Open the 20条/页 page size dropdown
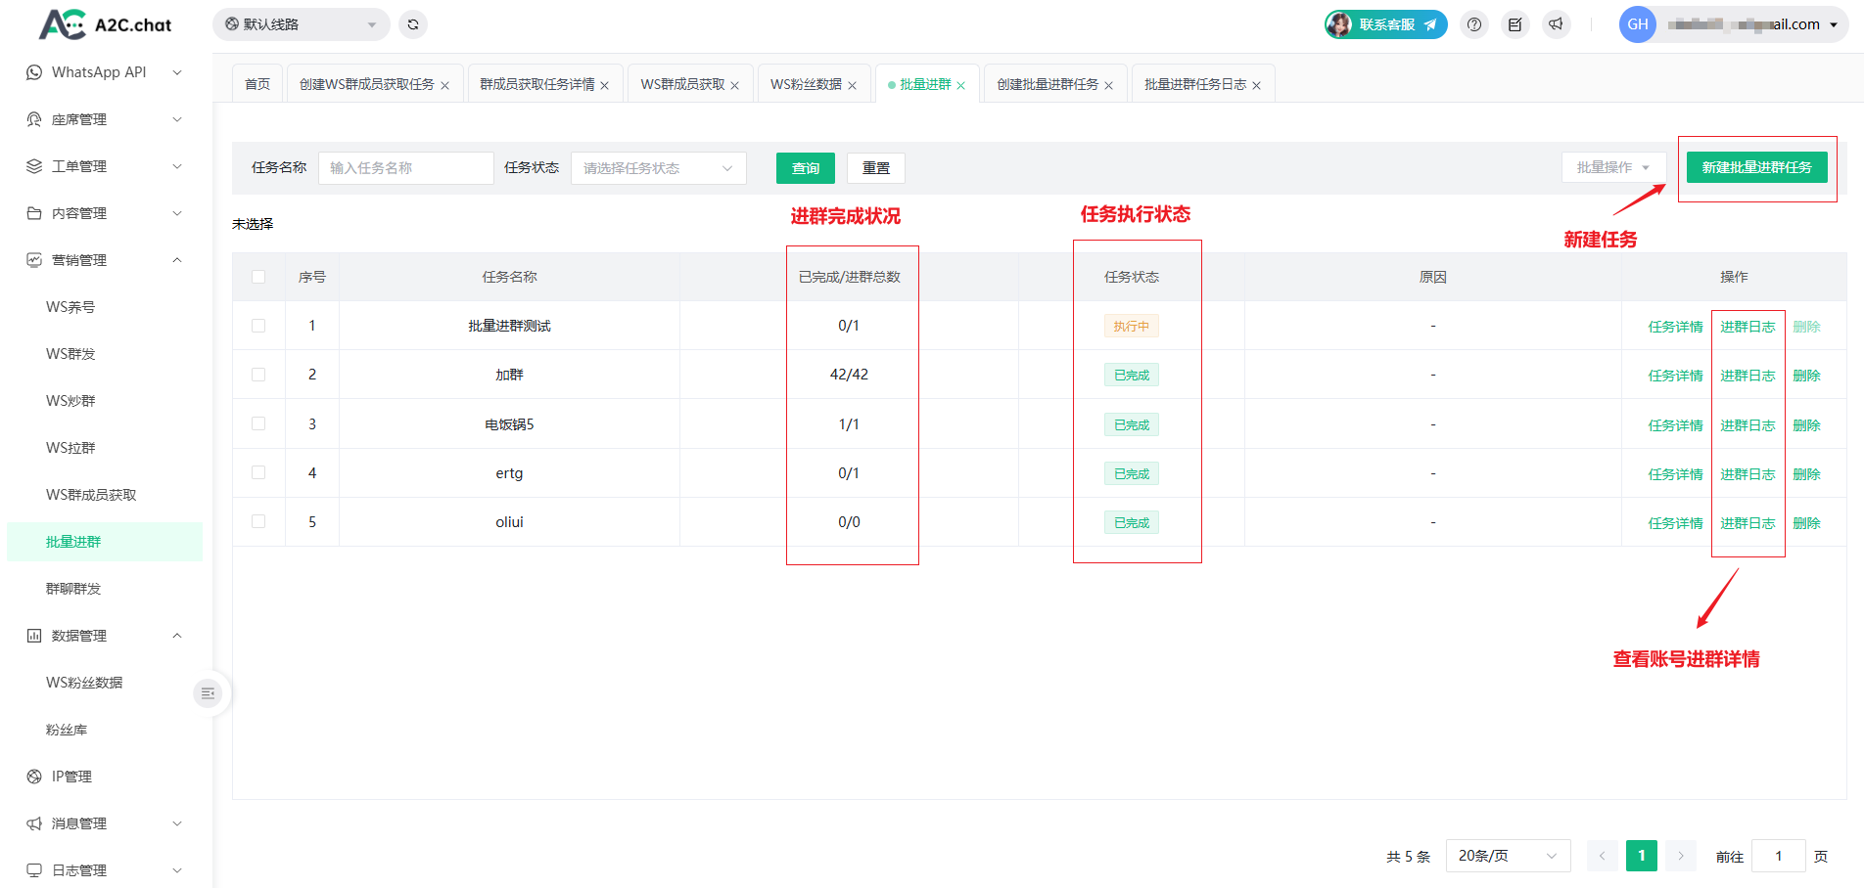Screen dimensions: 1864x888 point(1508,856)
